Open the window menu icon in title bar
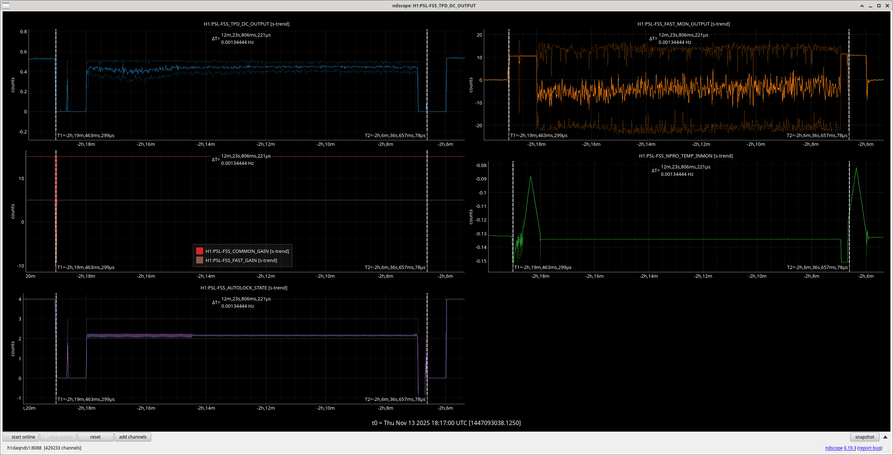Screen dimensions: 893x455 6,5
